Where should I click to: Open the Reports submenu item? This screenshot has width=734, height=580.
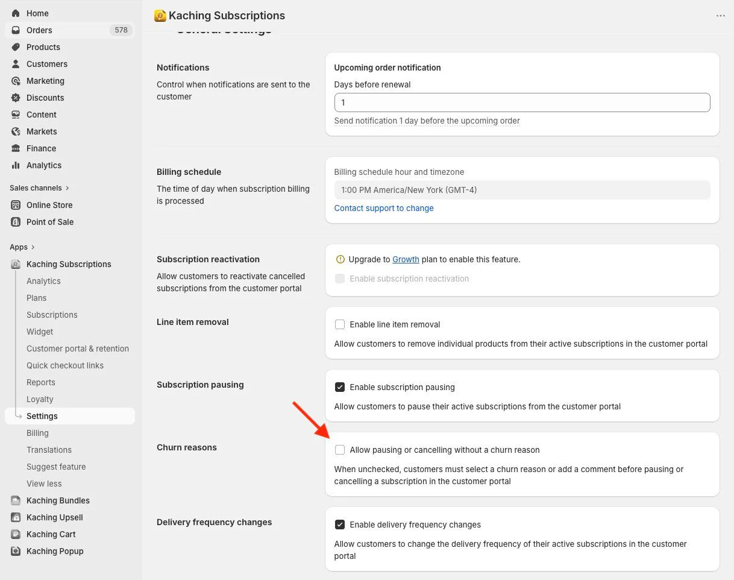41,382
